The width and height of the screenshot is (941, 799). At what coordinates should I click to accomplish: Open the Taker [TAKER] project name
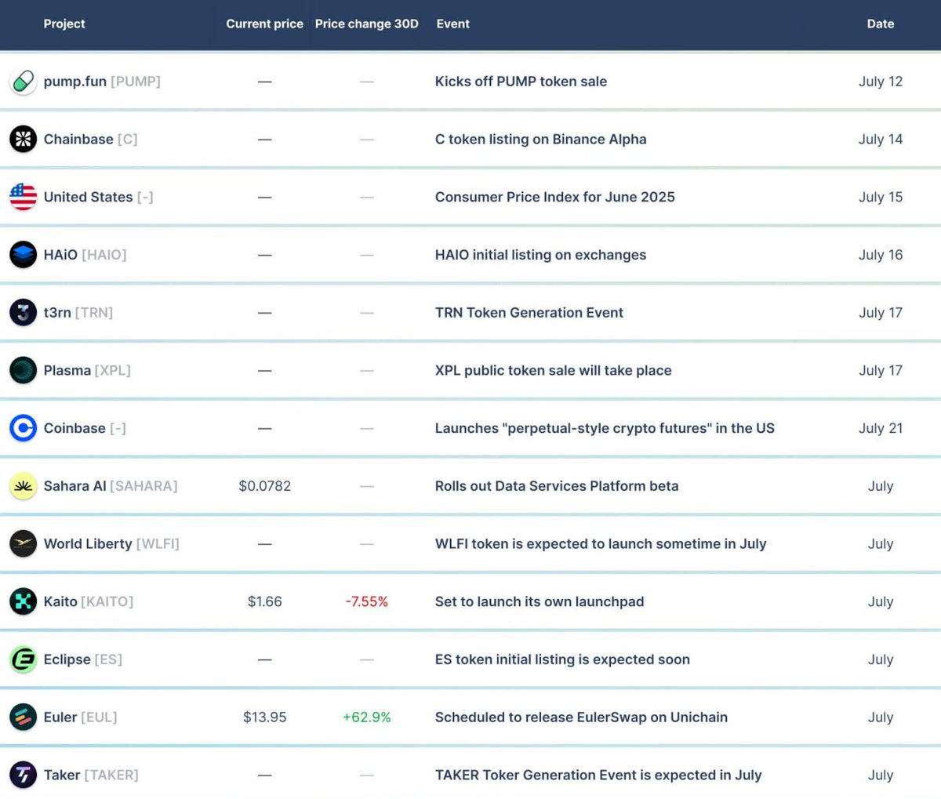91,775
